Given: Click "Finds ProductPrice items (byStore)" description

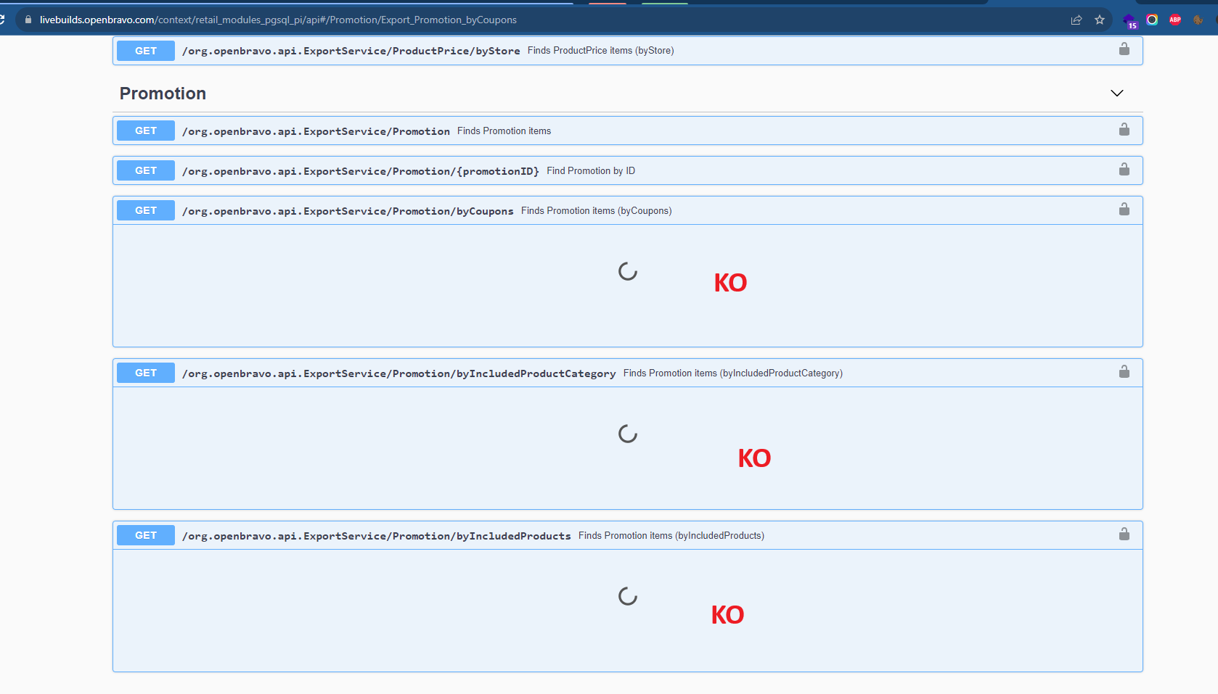Looking at the screenshot, I should pos(601,51).
